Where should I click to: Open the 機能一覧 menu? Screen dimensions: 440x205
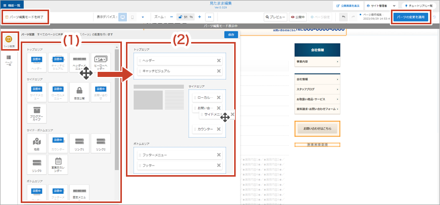(12, 5)
